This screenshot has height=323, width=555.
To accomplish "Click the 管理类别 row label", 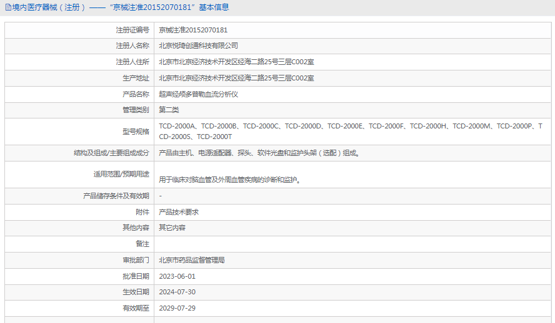I will click(x=136, y=110).
